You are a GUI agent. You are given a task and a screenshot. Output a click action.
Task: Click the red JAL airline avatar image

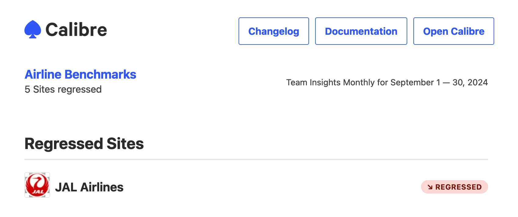click(37, 185)
